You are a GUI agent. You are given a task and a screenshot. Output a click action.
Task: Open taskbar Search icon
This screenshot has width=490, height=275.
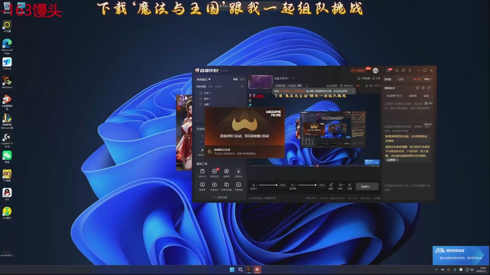[240, 269]
